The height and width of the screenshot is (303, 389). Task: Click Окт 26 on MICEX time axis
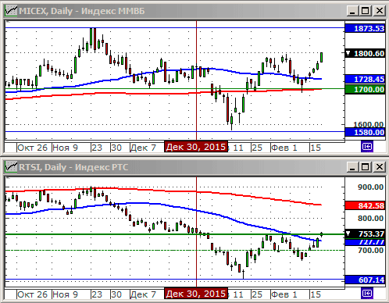tap(32, 148)
